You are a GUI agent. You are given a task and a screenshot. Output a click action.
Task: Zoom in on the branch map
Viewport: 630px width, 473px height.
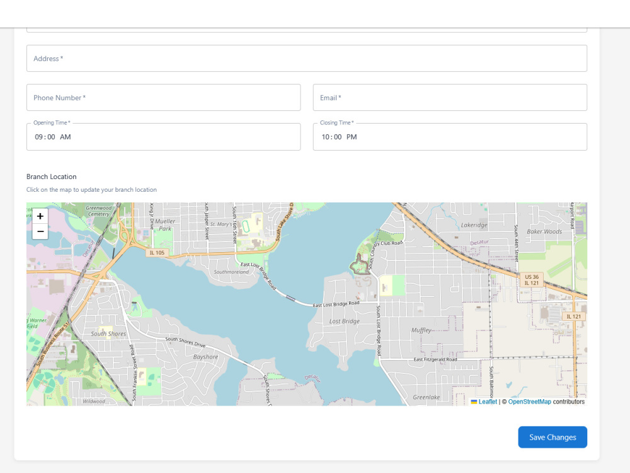(x=40, y=216)
